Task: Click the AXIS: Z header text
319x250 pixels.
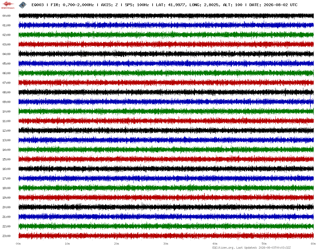Action: pyautogui.click(x=110, y=5)
